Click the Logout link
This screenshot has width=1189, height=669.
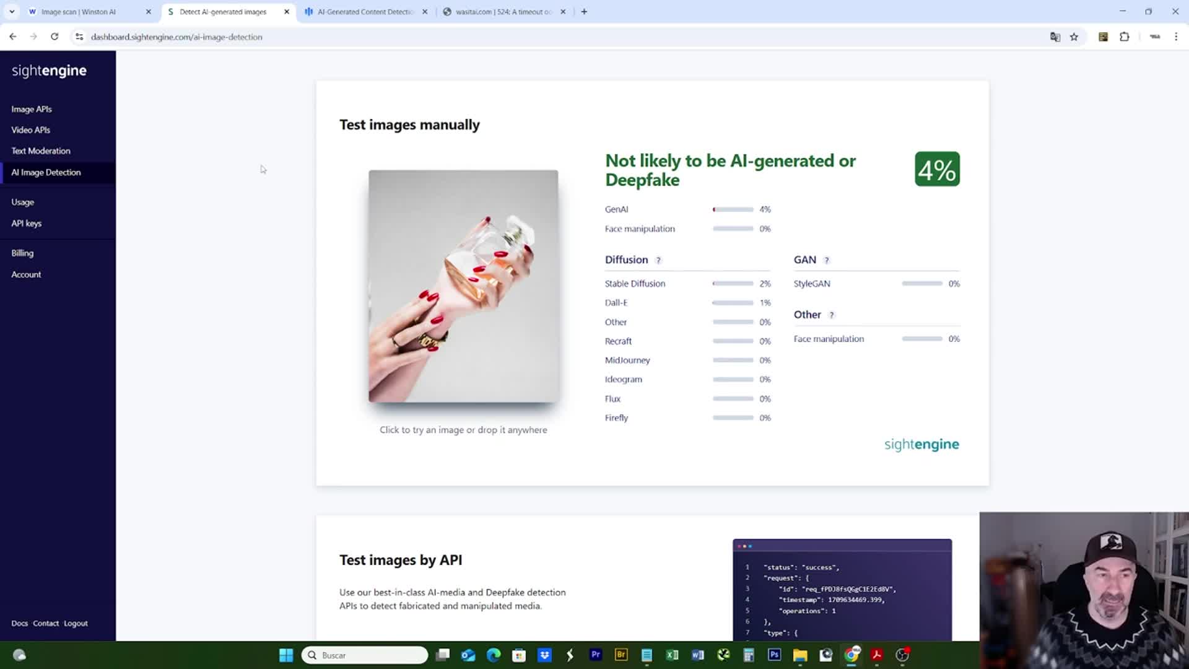click(x=76, y=623)
